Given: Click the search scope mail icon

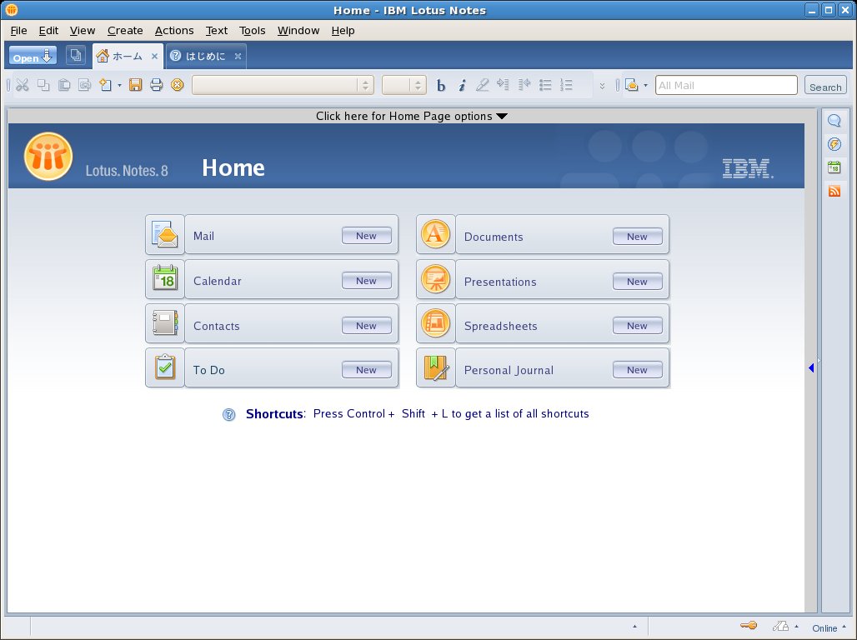Looking at the screenshot, I should coord(632,85).
